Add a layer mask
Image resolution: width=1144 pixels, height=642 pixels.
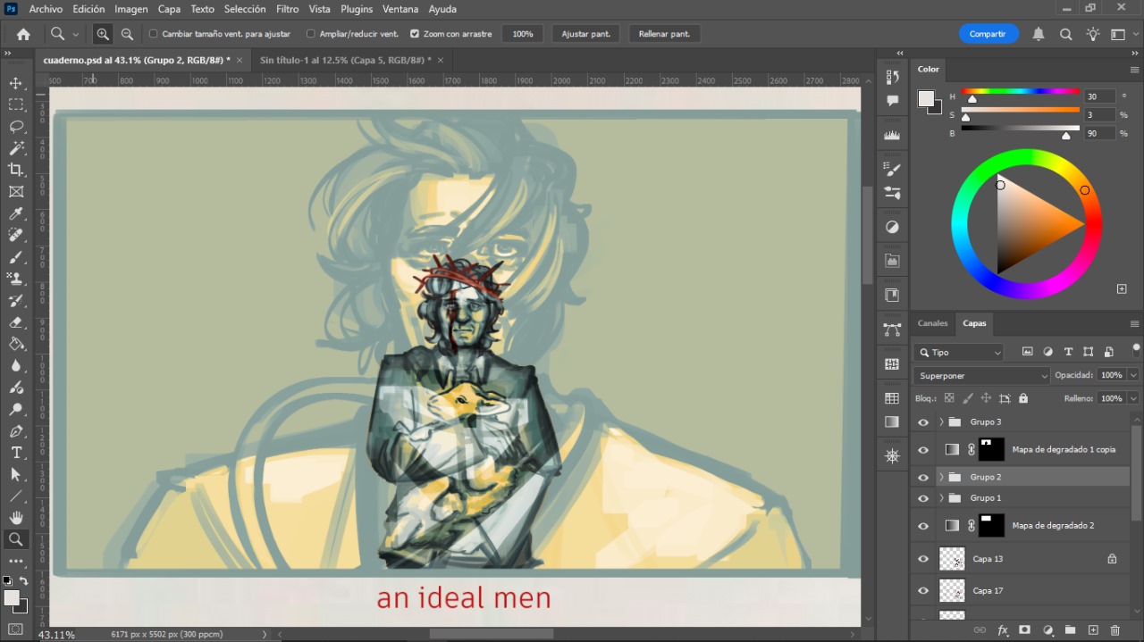click(1025, 630)
